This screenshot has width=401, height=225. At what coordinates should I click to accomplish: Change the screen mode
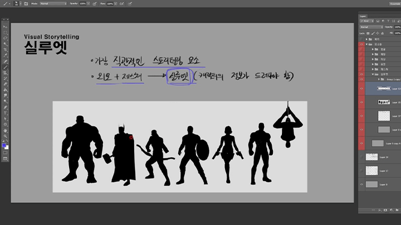[x=5, y=159]
